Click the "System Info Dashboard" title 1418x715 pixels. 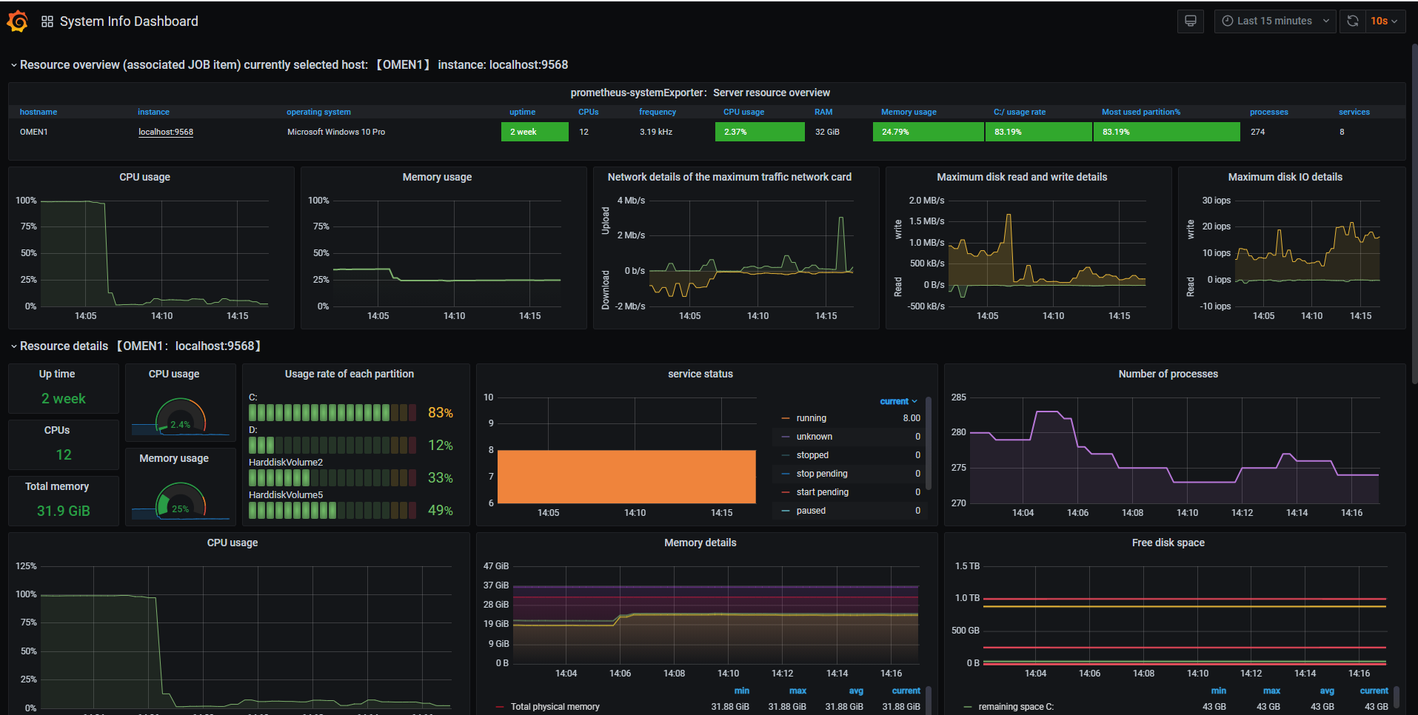[x=129, y=21]
